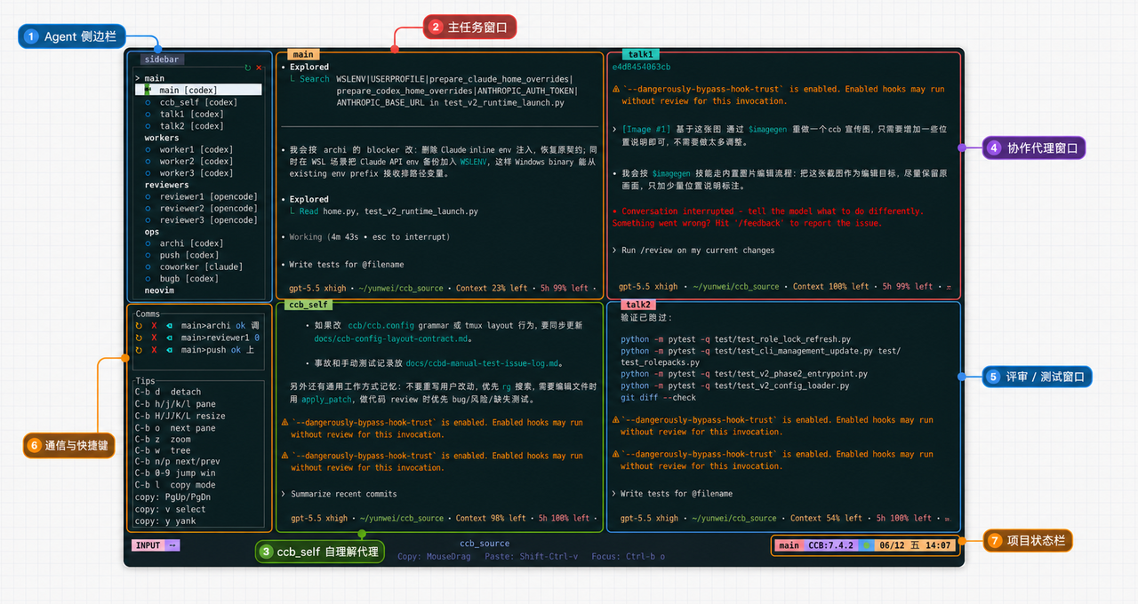Select the ops group header
1138x604 pixels.
[x=152, y=232]
